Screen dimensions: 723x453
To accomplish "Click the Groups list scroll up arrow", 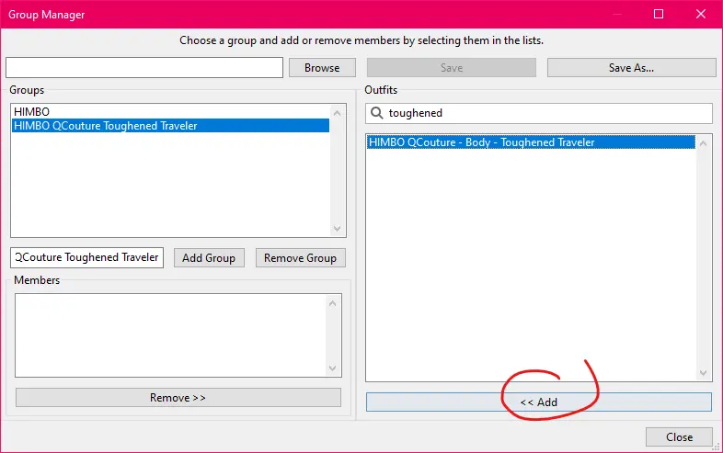I will (x=337, y=113).
